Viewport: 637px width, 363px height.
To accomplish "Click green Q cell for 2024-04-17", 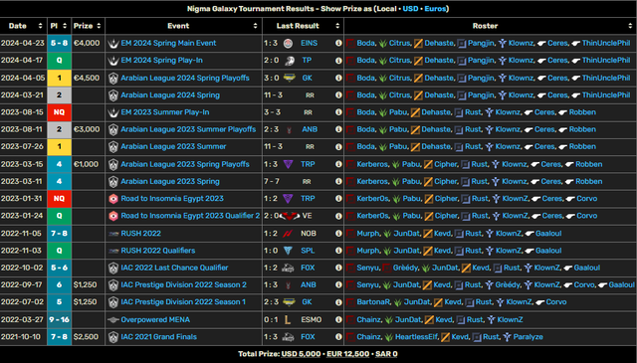I will tap(60, 60).
